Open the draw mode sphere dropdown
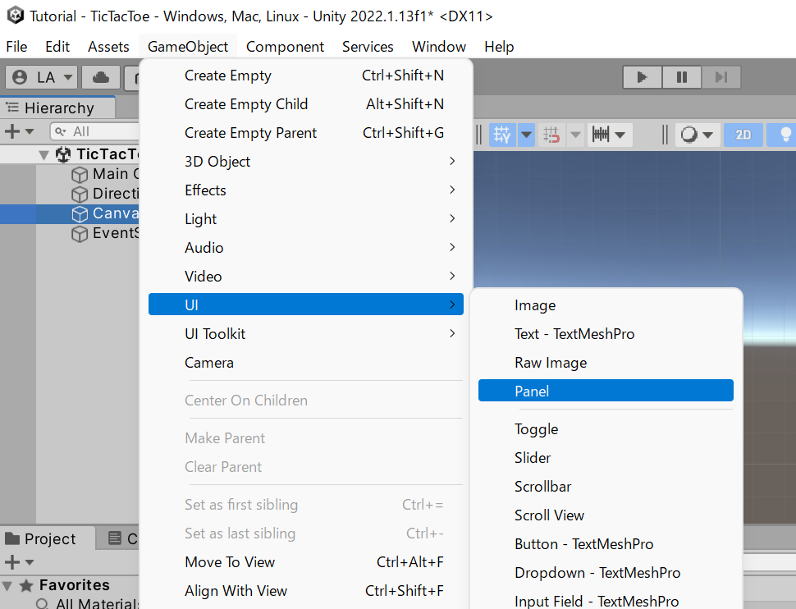 (697, 135)
